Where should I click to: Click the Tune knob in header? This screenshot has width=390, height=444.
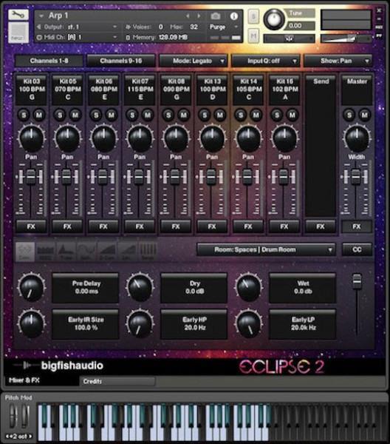tap(273, 19)
